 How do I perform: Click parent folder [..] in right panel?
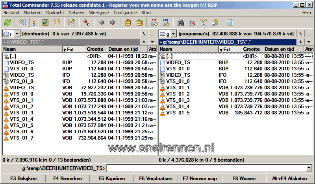click(x=236, y=56)
